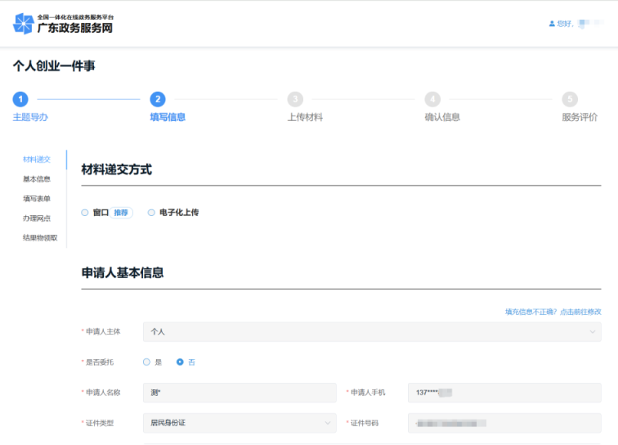Screen dimensions: 618x445
Task: Choose the 电子化上传 radio button
Action: (151, 213)
